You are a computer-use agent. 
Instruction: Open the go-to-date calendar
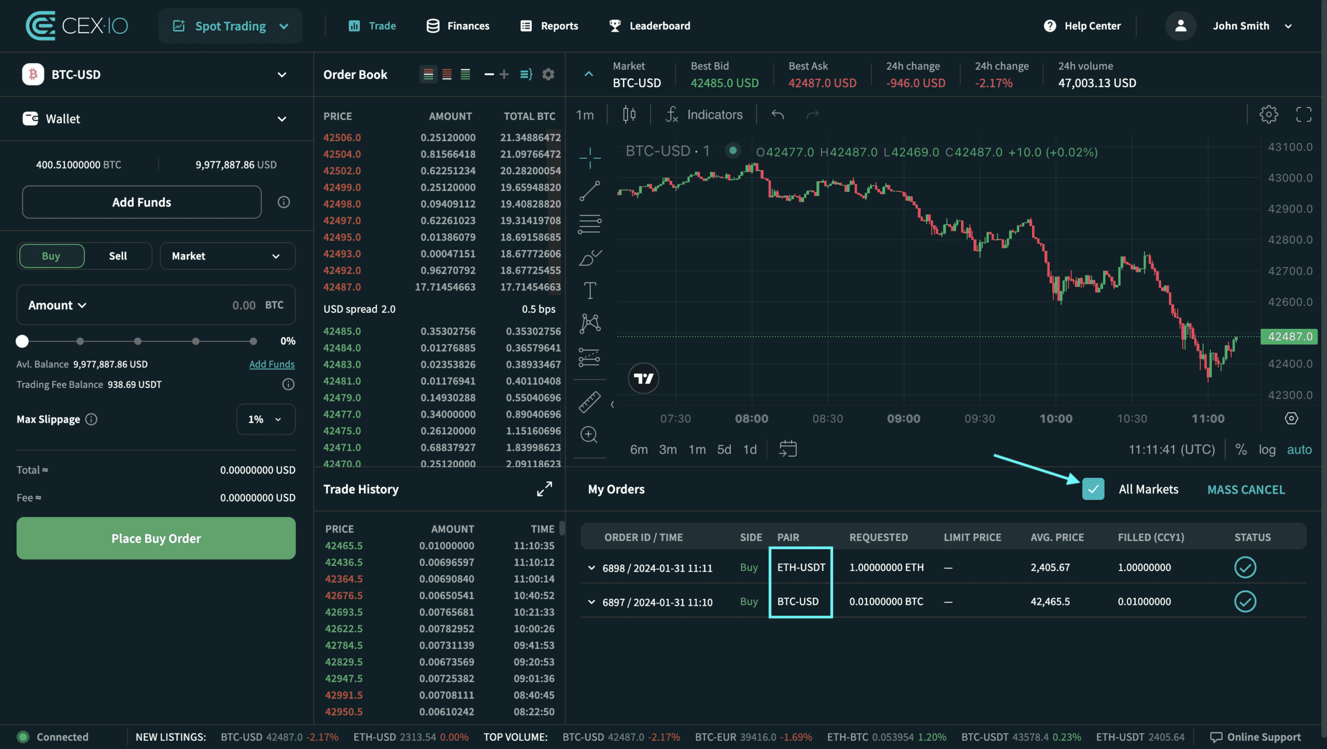click(x=787, y=449)
